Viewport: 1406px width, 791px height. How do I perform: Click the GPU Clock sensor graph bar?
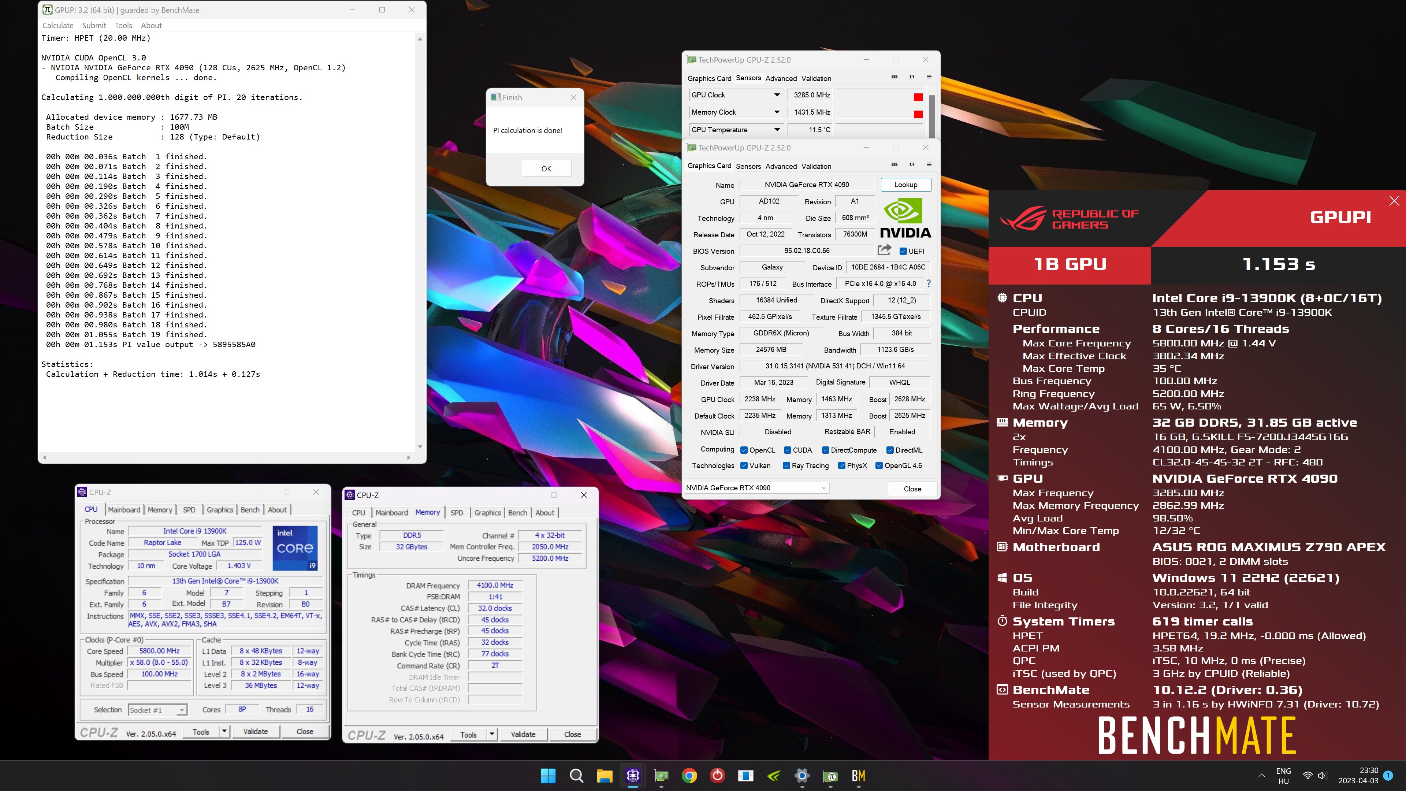(x=879, y=95)
